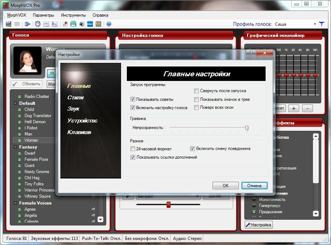
Task: Click the icon right of the white waveform
Action: [x=55, y=24]
